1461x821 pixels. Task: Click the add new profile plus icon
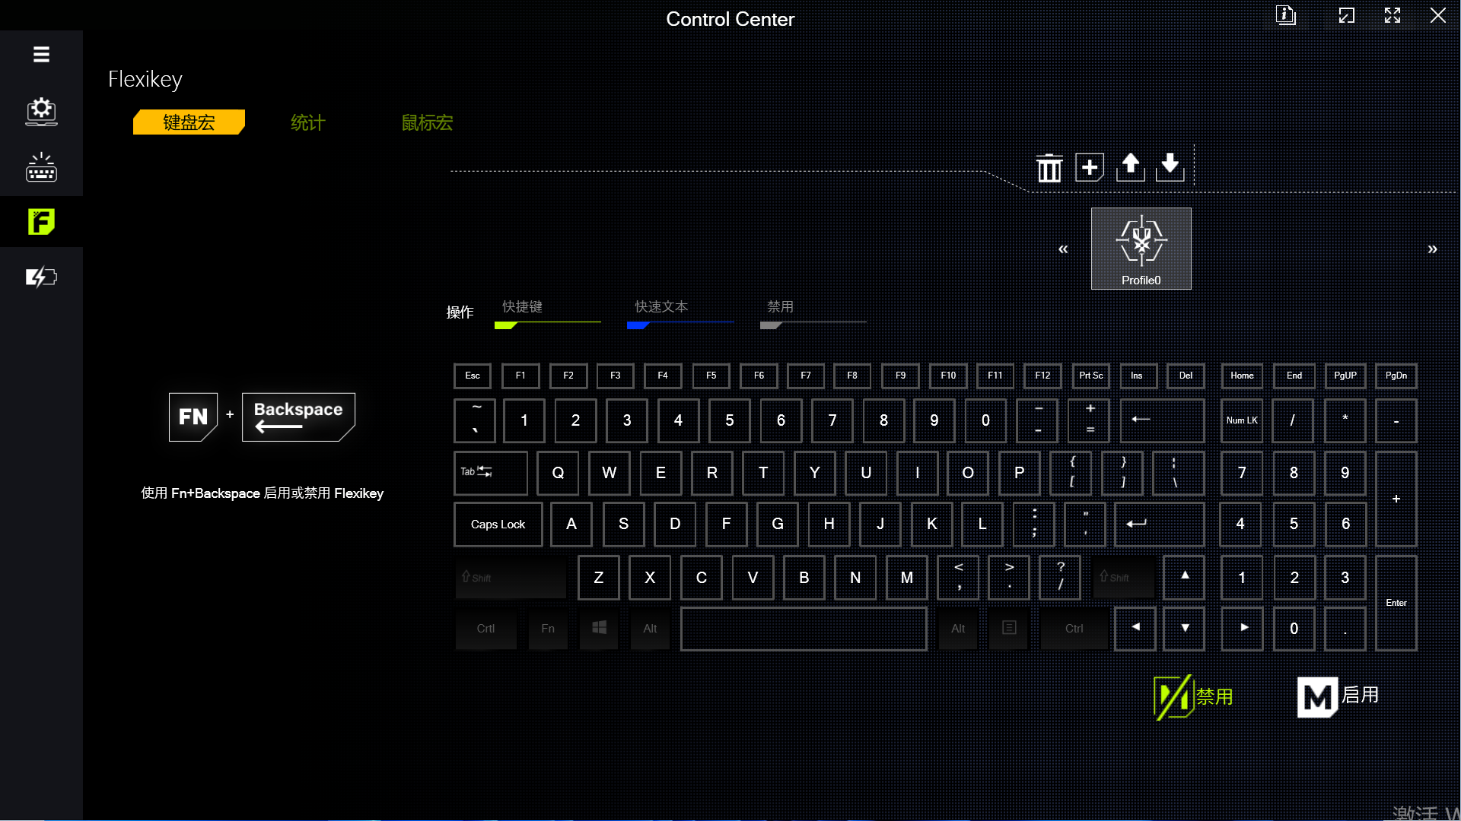[1090, 166]
